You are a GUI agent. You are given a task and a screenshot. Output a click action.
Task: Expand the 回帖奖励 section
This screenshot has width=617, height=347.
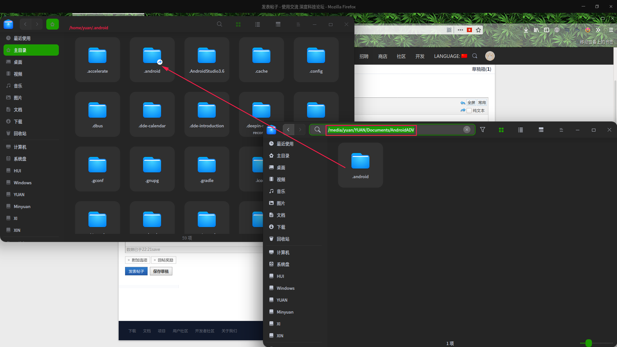pos(164,260)
